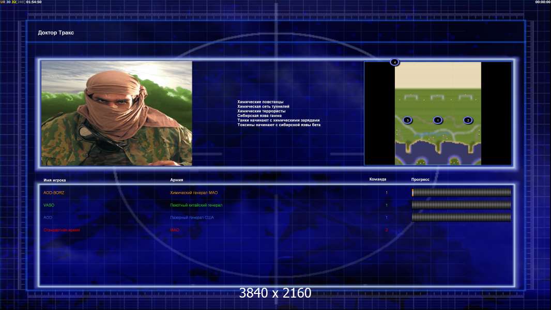Select the blue AOD player name
Screen dimensions: 551x310
(48, 218)
